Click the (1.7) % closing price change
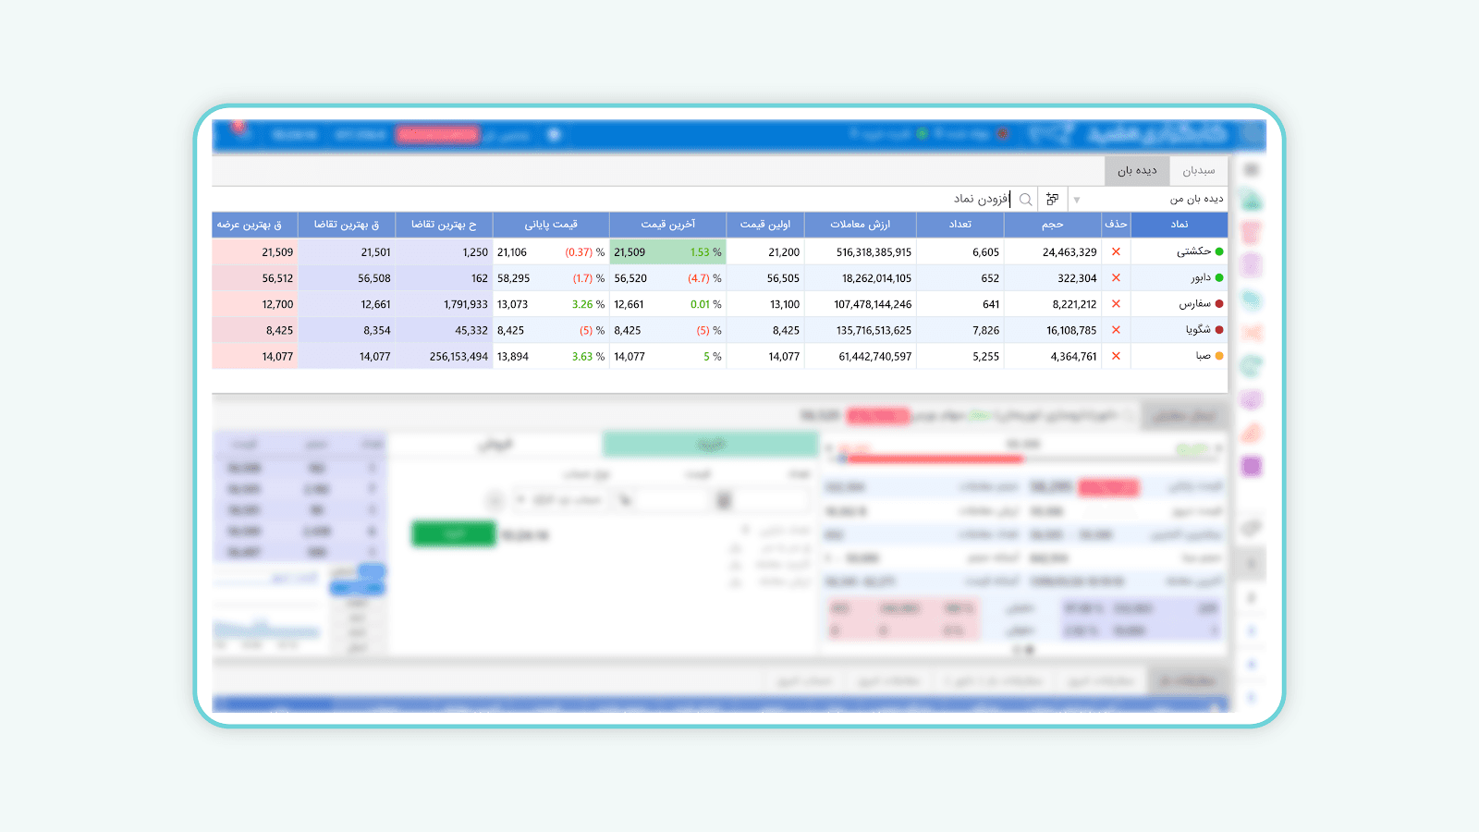This screenshot has height=832, width=1479. coord(589,278)
